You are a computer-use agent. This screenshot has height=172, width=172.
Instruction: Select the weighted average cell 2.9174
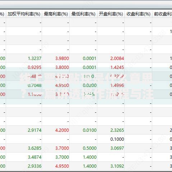(x=34, y=130)
